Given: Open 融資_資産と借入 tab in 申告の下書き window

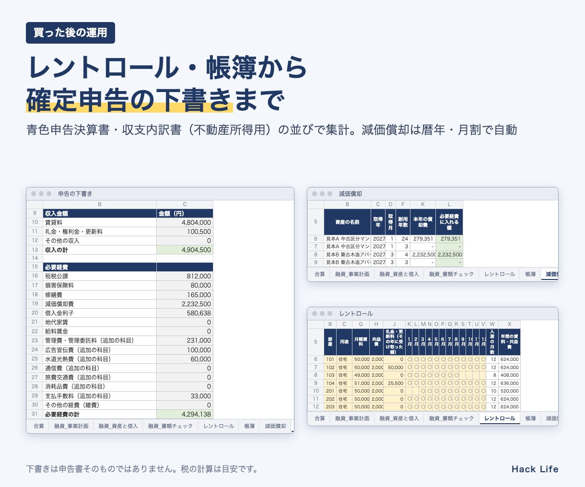Looking at the screenshot, I should click(x=118, y=426).
